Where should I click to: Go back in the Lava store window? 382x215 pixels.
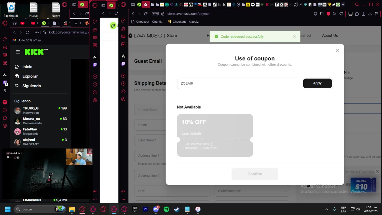click(x=133, y=14)
